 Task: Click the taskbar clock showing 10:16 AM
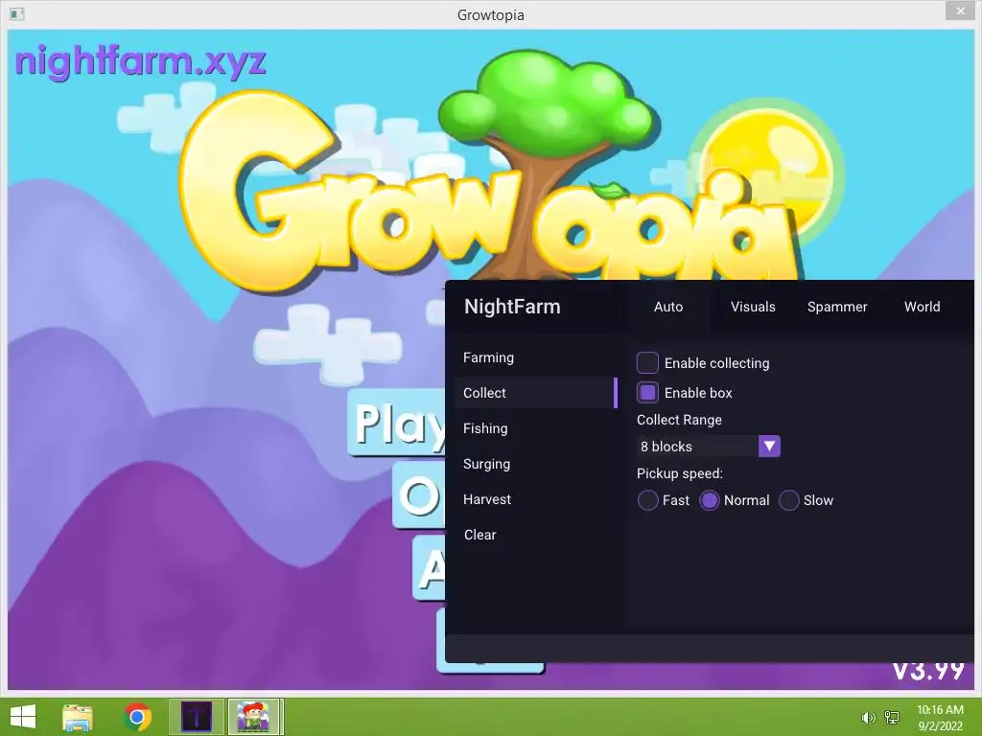[940, 710]
